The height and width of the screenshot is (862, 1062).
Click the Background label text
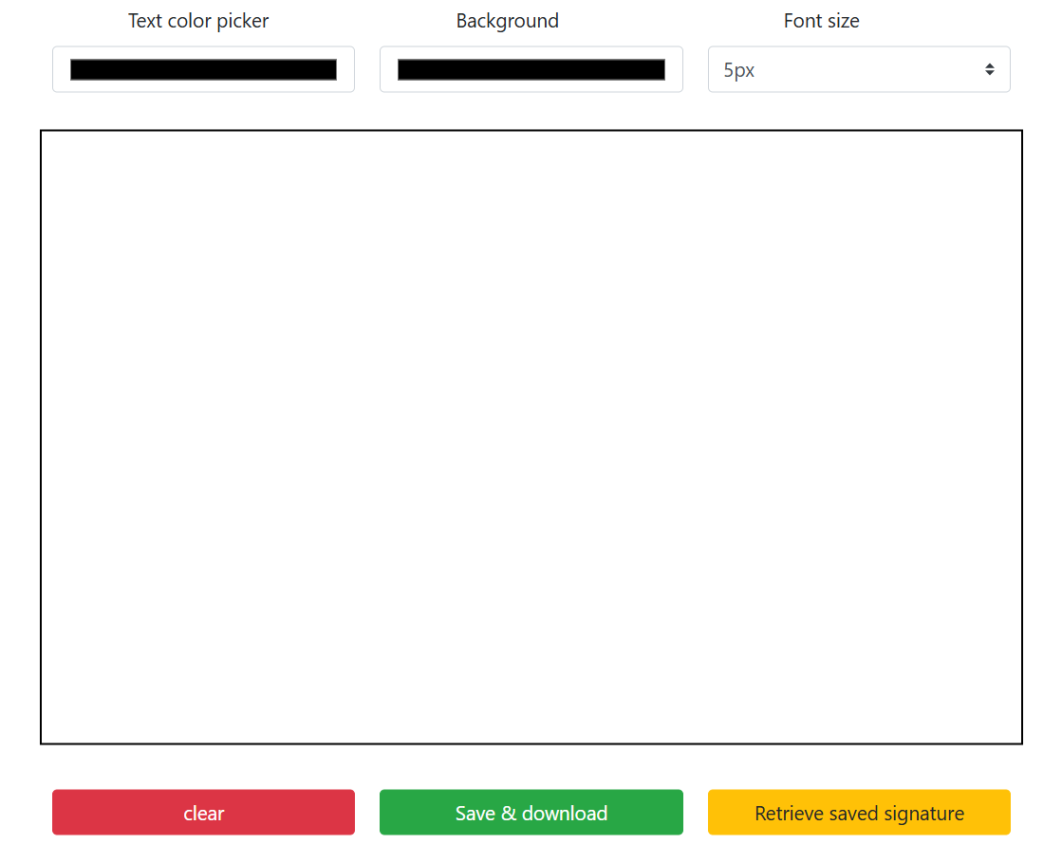coord(508,21)
